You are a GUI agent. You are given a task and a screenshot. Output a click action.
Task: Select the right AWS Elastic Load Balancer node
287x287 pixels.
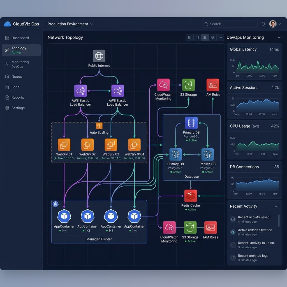pyautogui.click(x=117, y=91)
